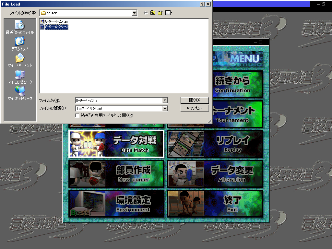The height and width of the screenshot is (249, 332).
Task: Click the help question mark button
Action: tap(202, 4)
